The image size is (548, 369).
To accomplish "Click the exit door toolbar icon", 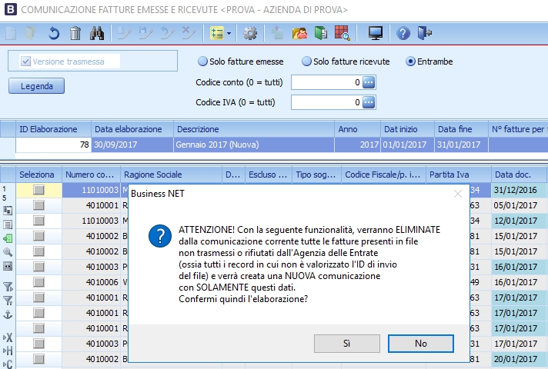I will (425, 34).
